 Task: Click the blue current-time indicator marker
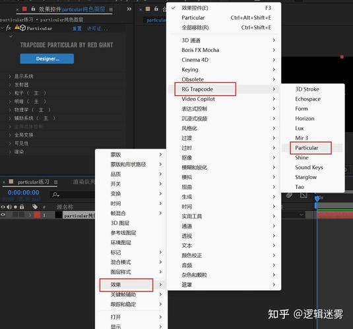click(x=317, y=199)
